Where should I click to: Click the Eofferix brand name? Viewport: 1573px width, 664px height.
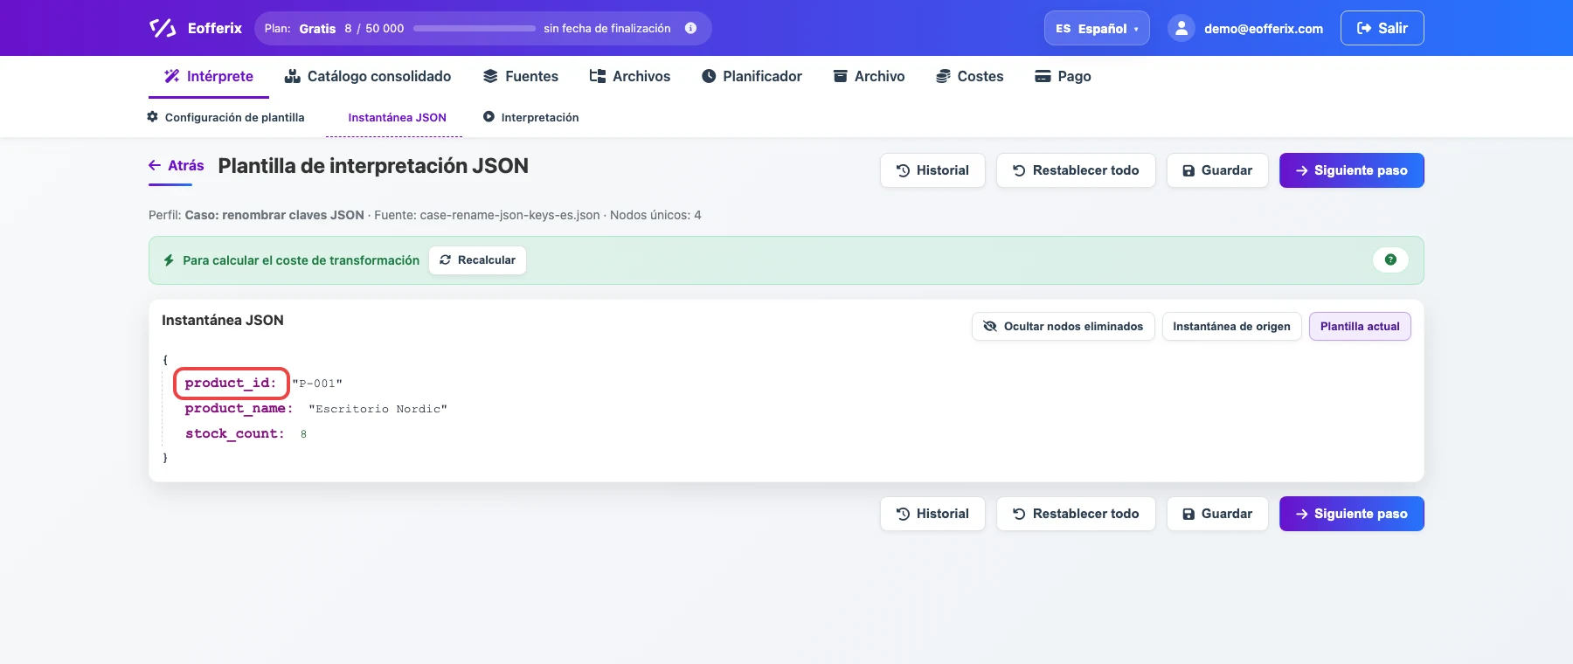pos(215,28)
